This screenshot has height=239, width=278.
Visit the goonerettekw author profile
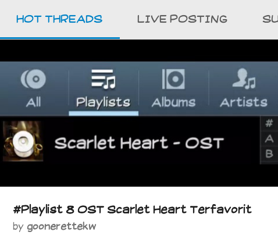tap(62, 226)
